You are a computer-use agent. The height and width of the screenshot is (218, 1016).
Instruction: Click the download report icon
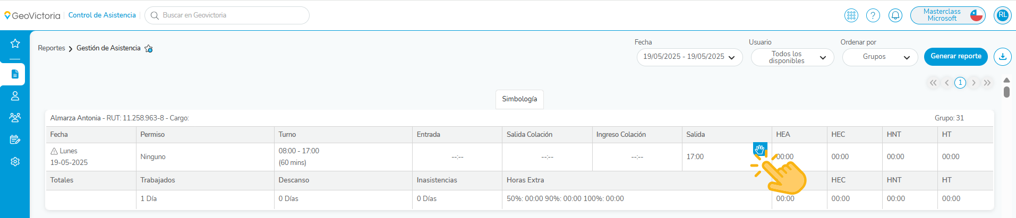tap(1002, 56)
